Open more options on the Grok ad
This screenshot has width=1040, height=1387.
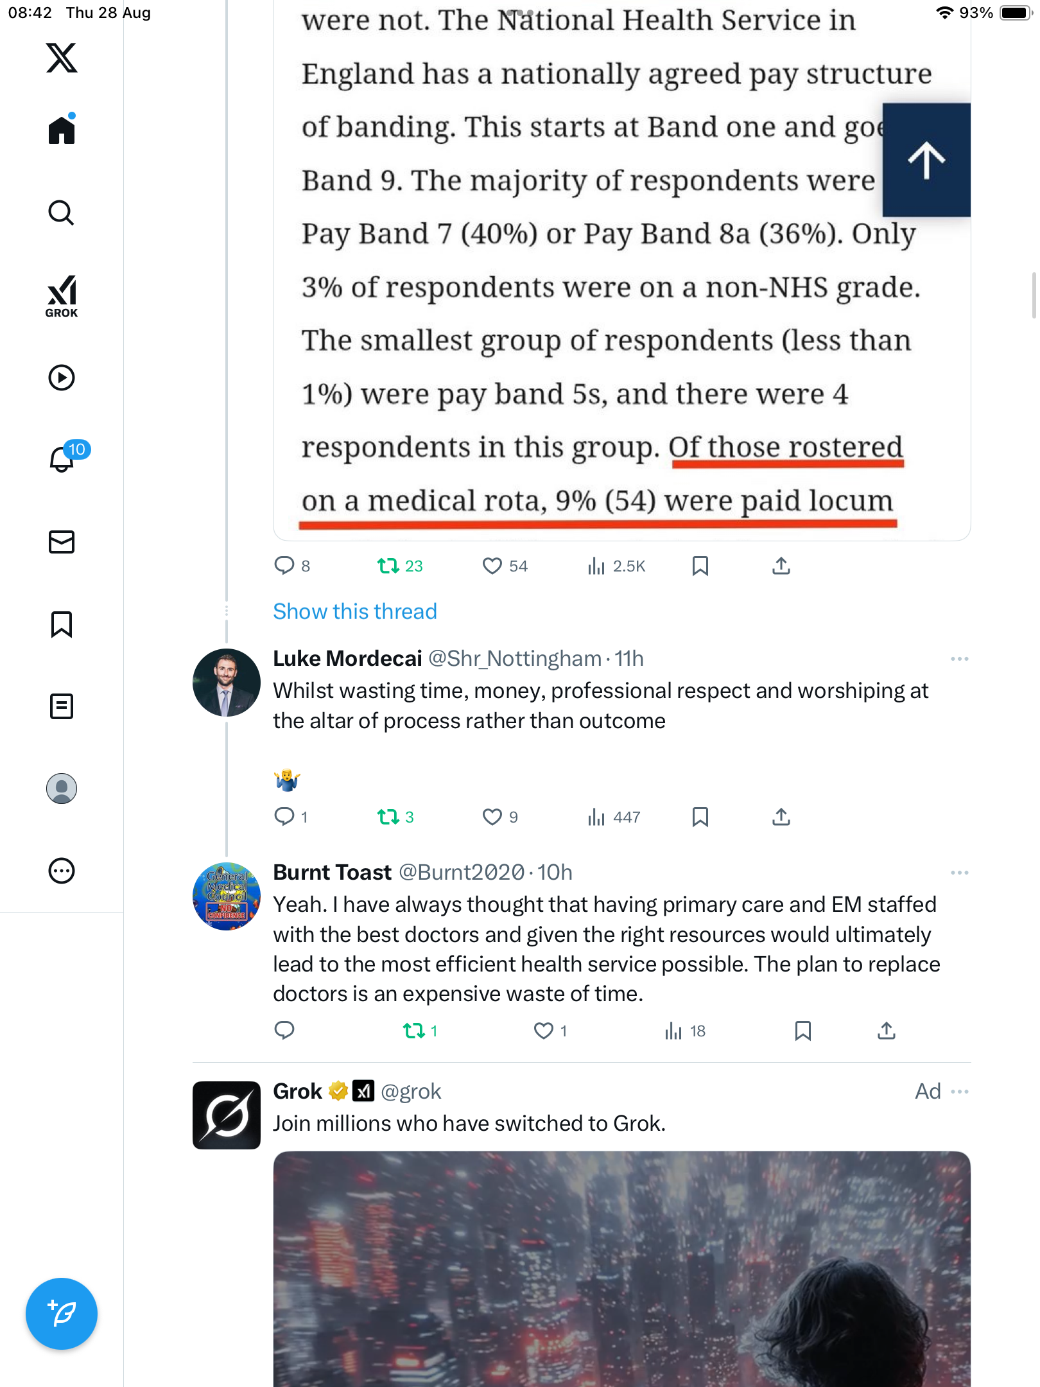[x=960, y=1092]
